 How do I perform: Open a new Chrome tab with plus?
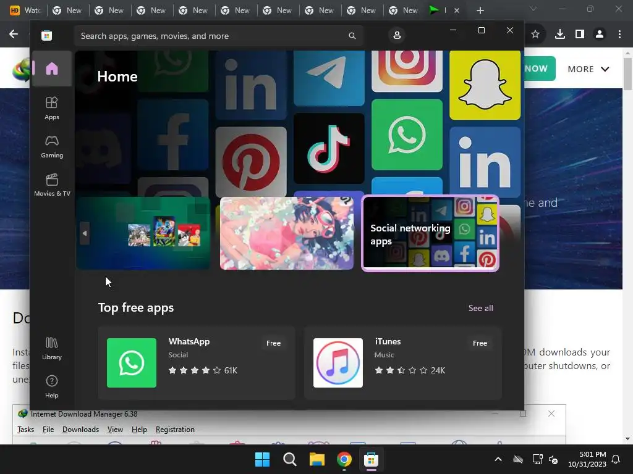[x=480, y=10]
